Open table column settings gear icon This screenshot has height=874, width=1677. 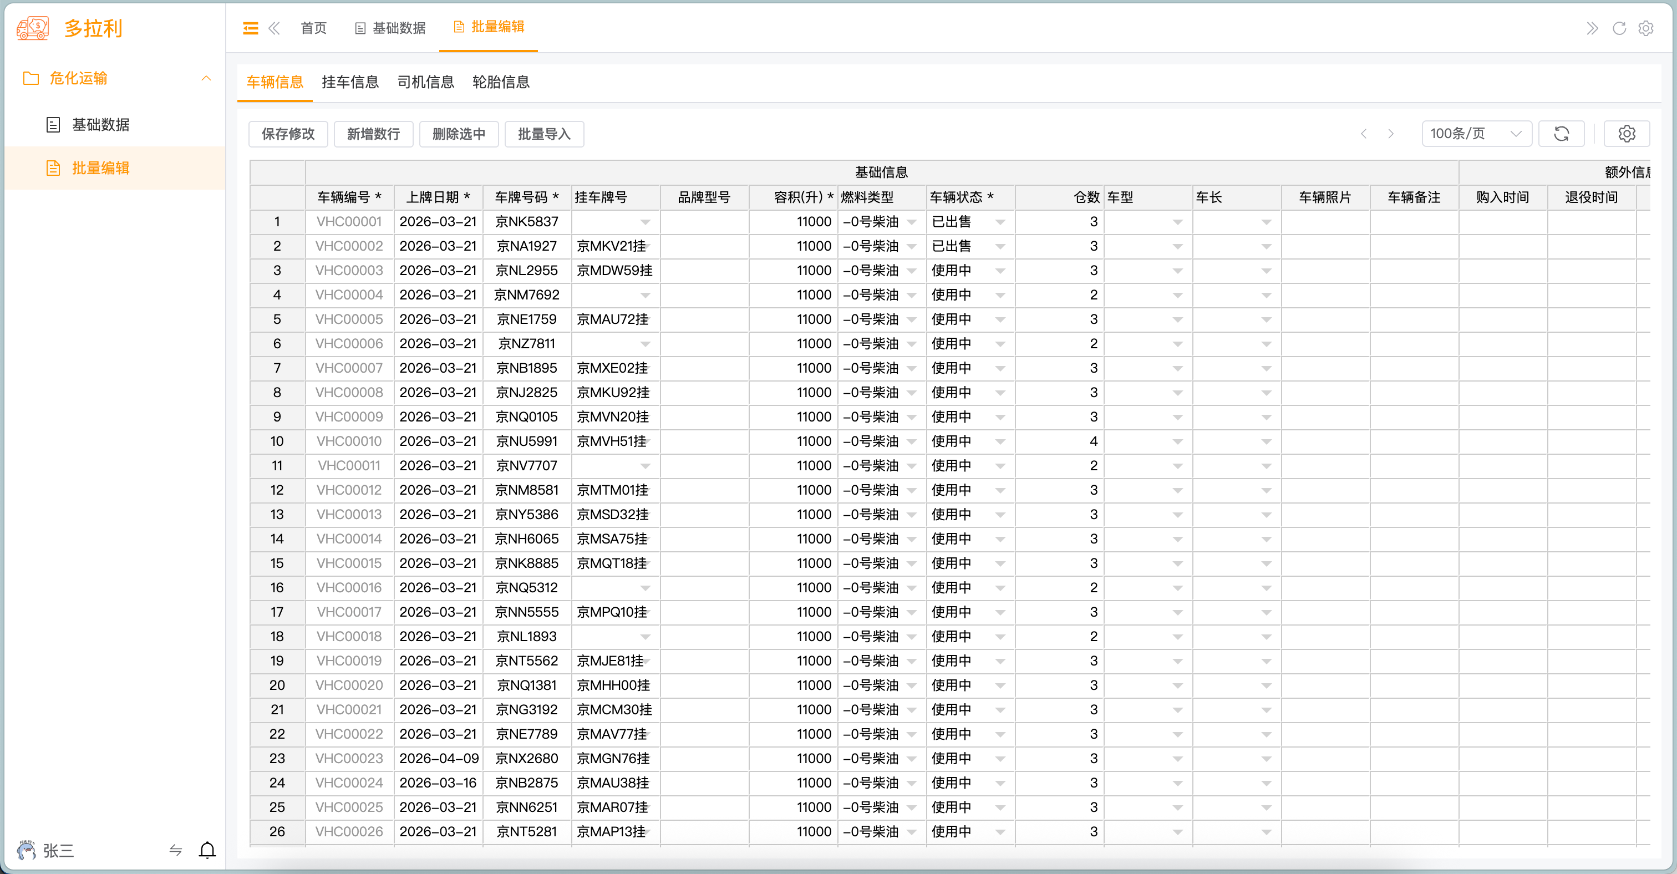pyautogui.click(x=1627, y=134)
